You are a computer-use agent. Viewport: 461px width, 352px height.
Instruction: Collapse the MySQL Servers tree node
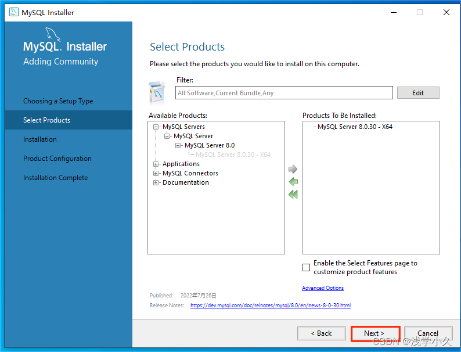(156, 127)
